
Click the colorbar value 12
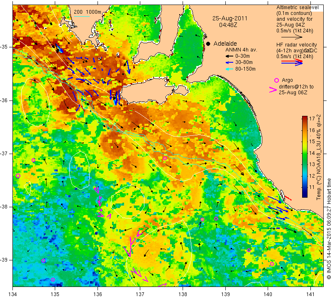point(312,176)
